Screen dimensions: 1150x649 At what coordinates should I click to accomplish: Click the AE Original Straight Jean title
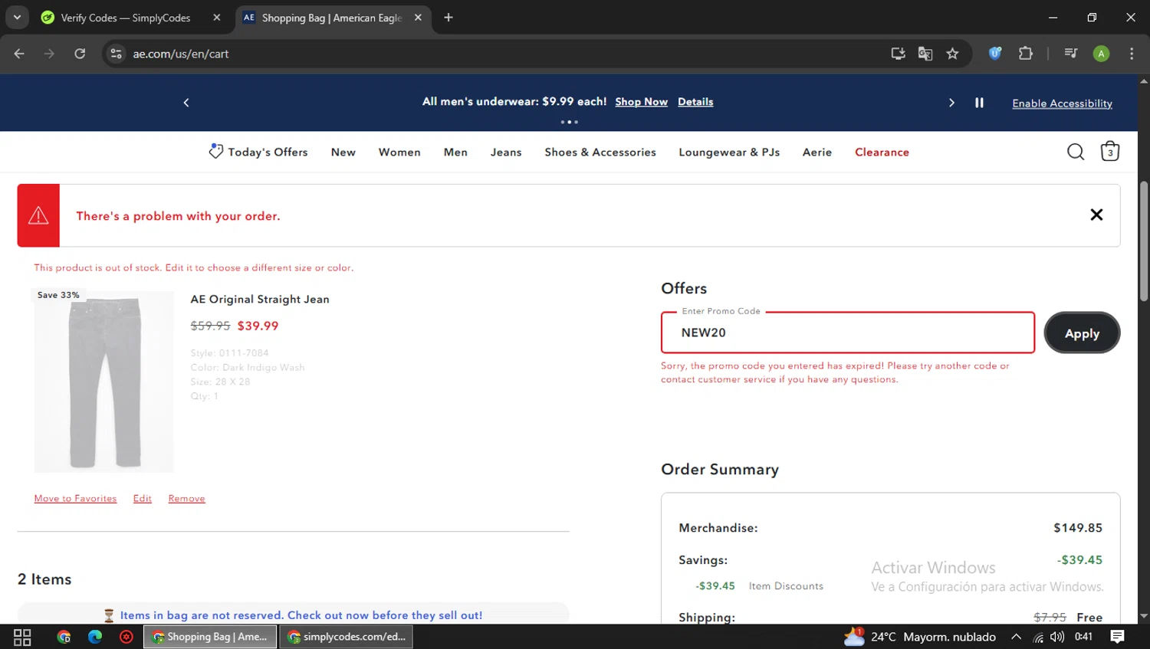click(260, 299)
